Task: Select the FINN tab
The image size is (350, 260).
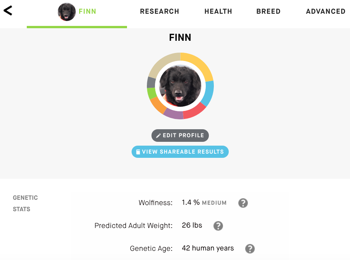Action: [x=88, y=11]
